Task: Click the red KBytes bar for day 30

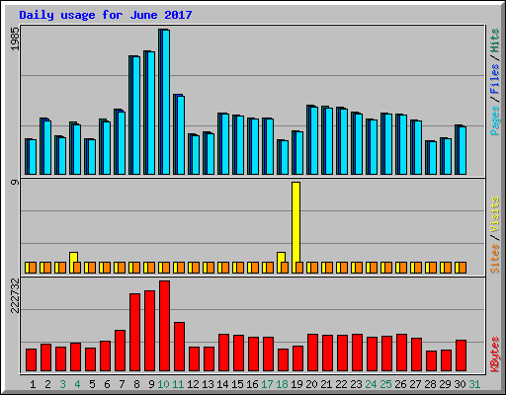Action: tap(461, 355)
